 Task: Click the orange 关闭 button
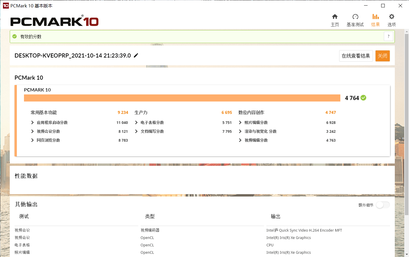pyautogui.click(x=382, y=56)
